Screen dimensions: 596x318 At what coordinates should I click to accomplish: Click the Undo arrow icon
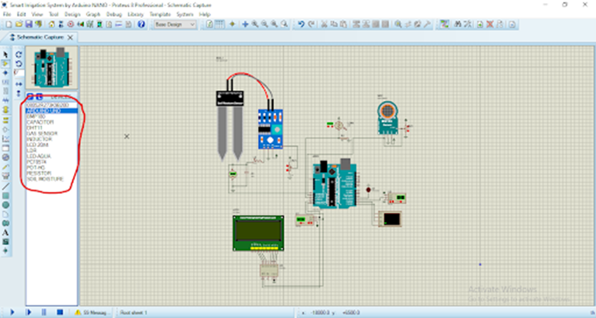click(301, 24)
